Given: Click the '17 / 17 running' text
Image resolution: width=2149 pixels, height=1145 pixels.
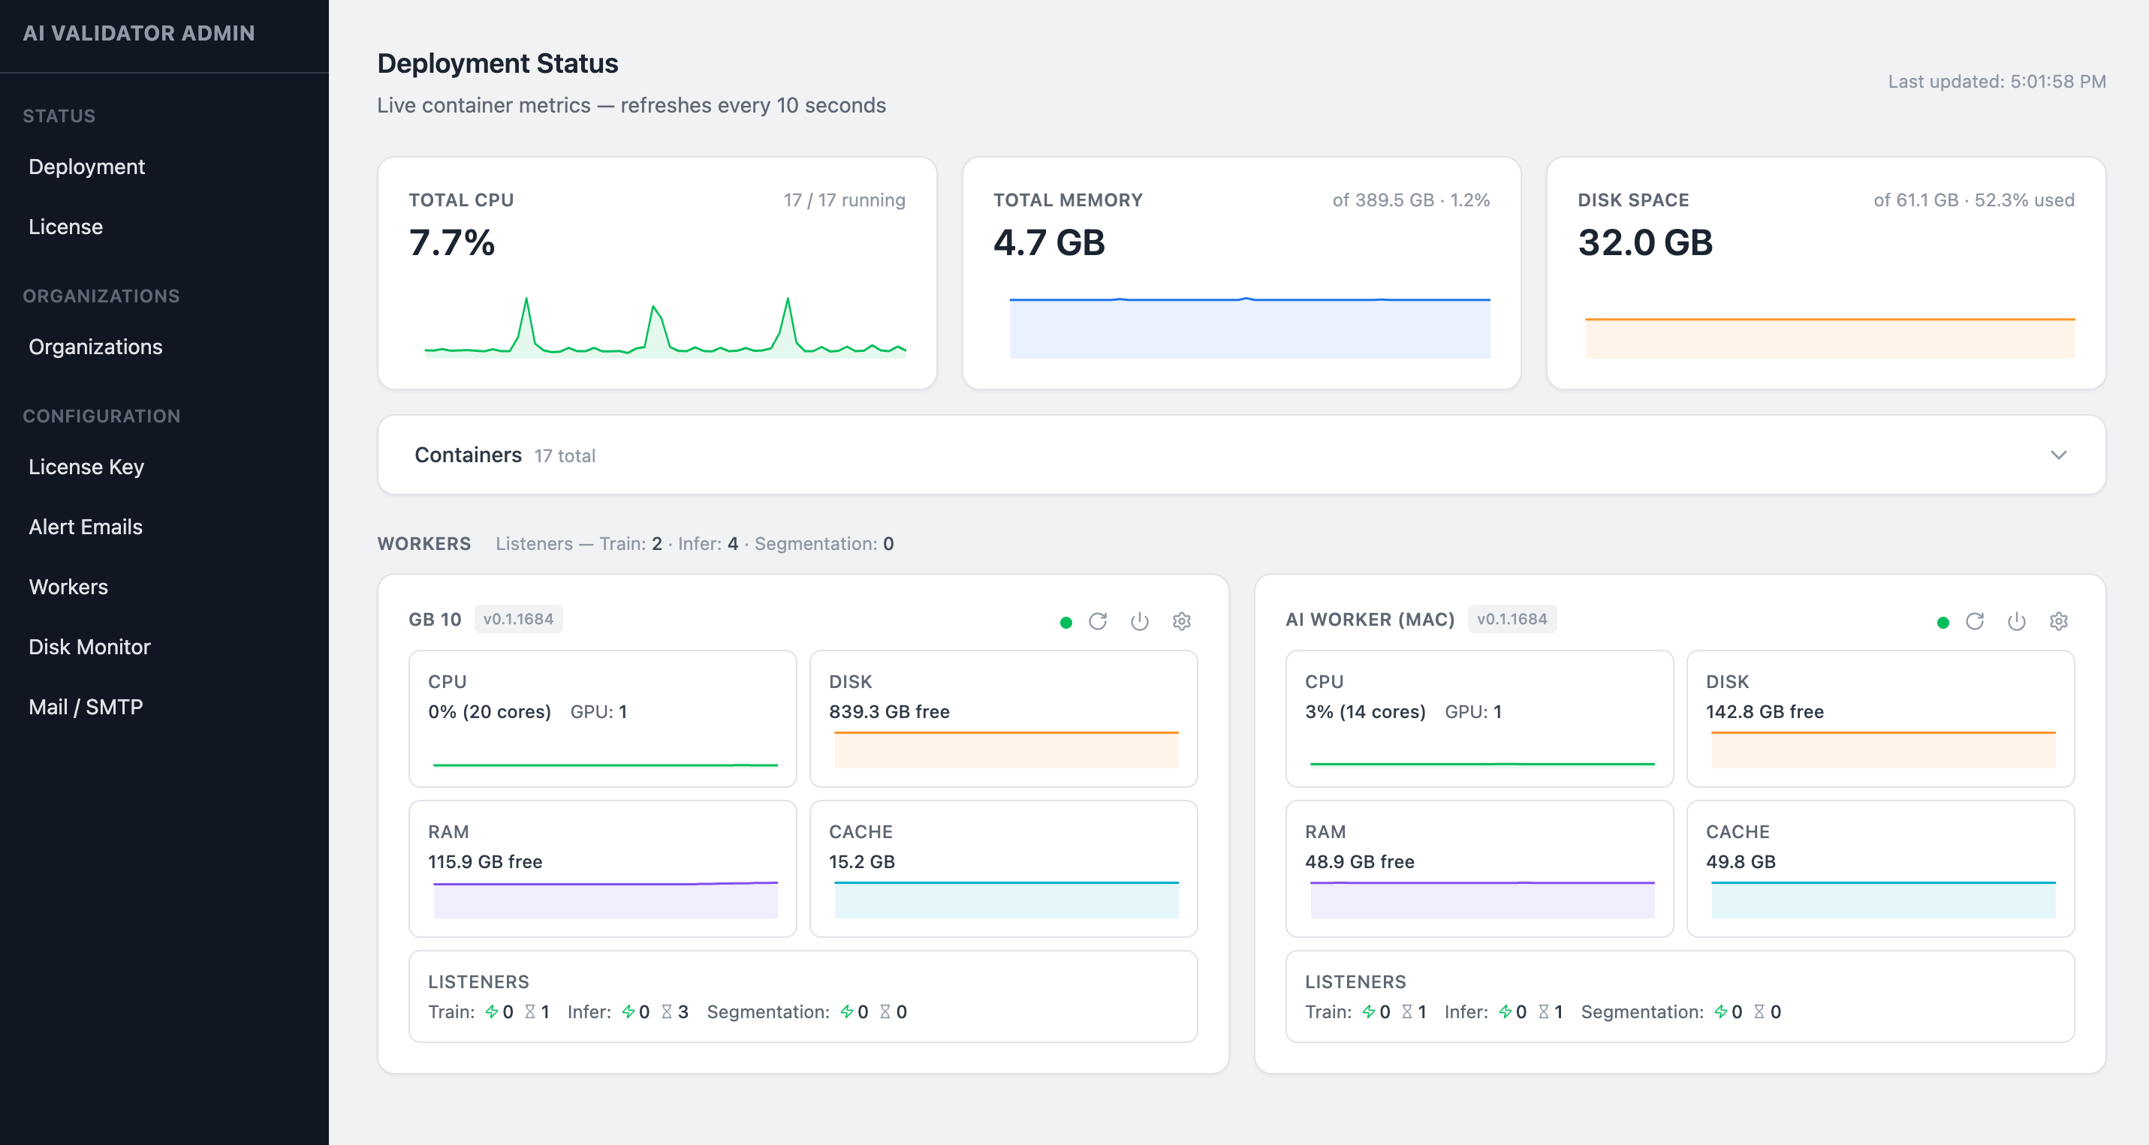Looking at the screenshot, I should tap(844, 200).
